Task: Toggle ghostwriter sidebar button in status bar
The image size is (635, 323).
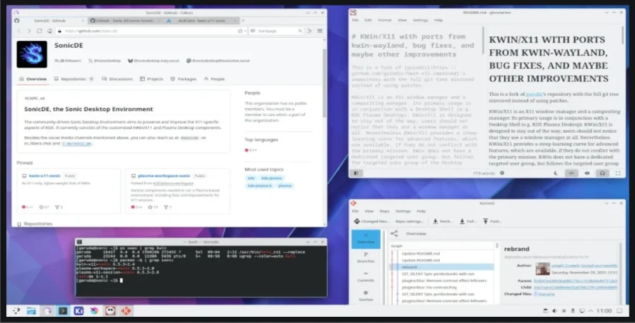Action: click(x=356, y=173)
